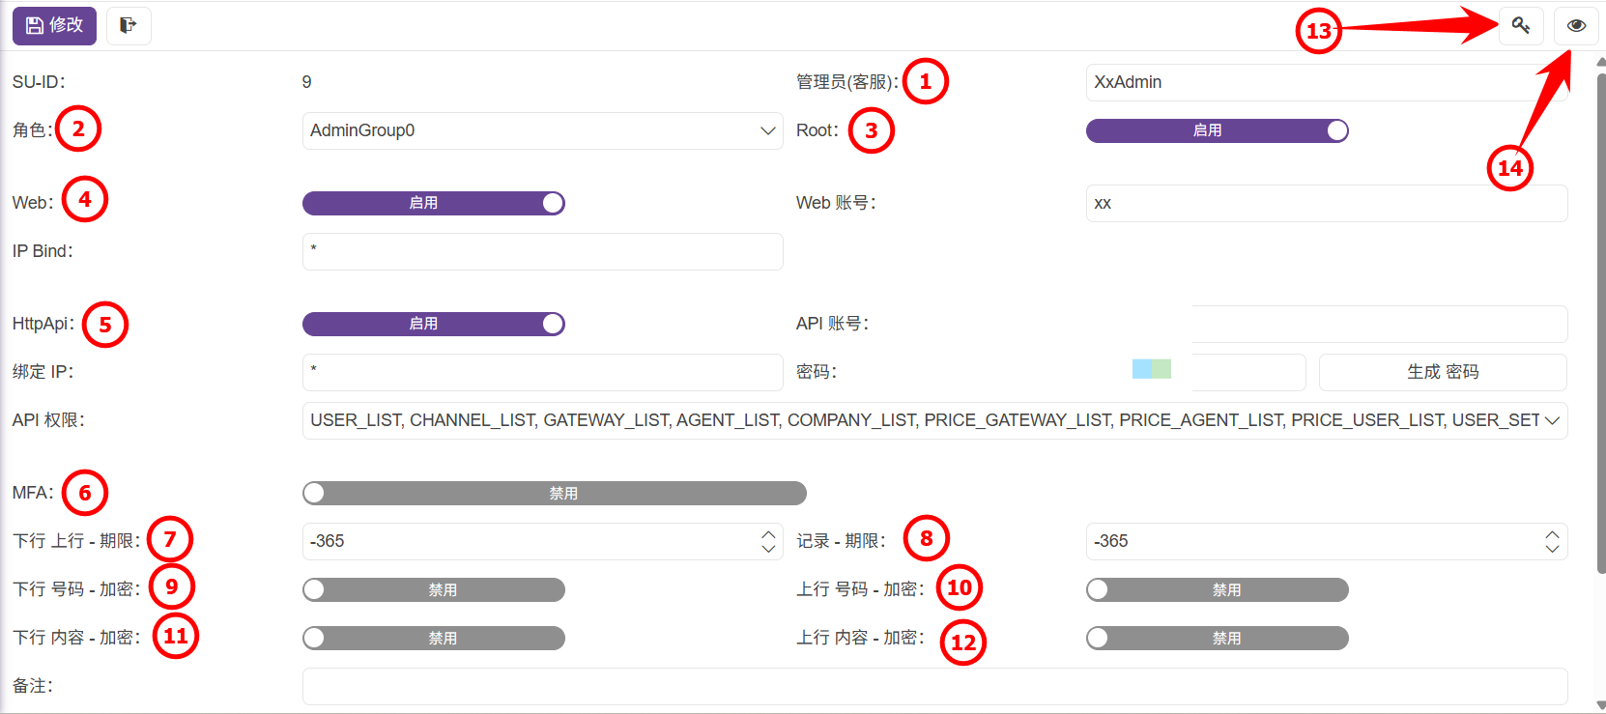Click the exit icon beside 修改
Viewport: 1606px width, 714px height.
coord(129,25)
